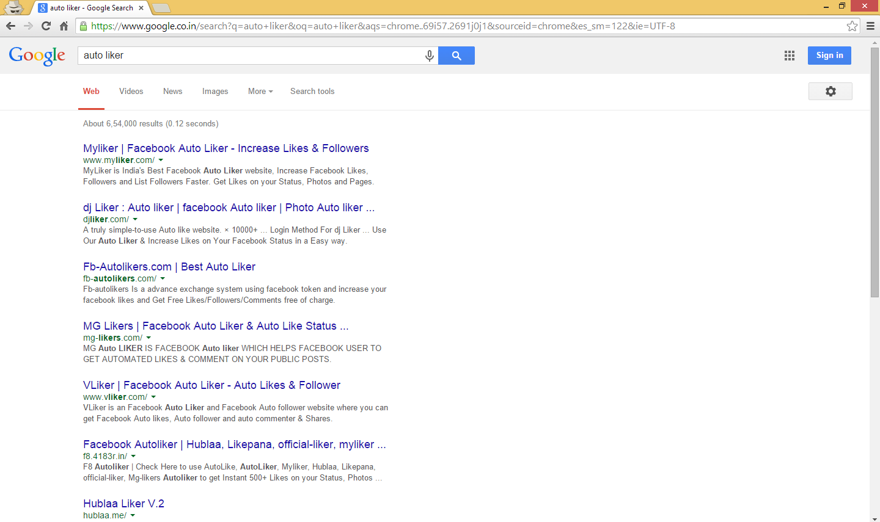This screenshot has height=522, width=880.
Task: Click the About 6,54,000 results text
Action: 150,123
